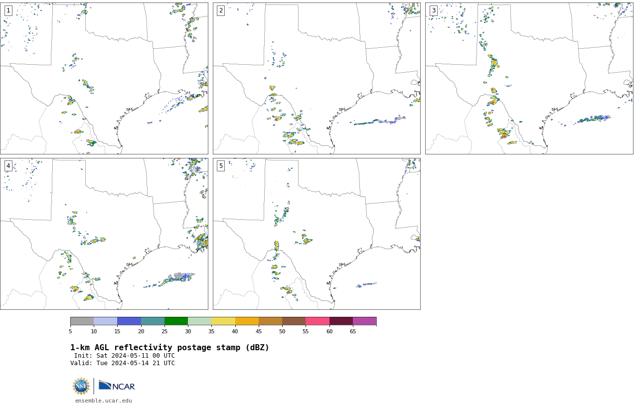Click the panel number 4 label
The image size is (638, 406).
click(8, 166)
